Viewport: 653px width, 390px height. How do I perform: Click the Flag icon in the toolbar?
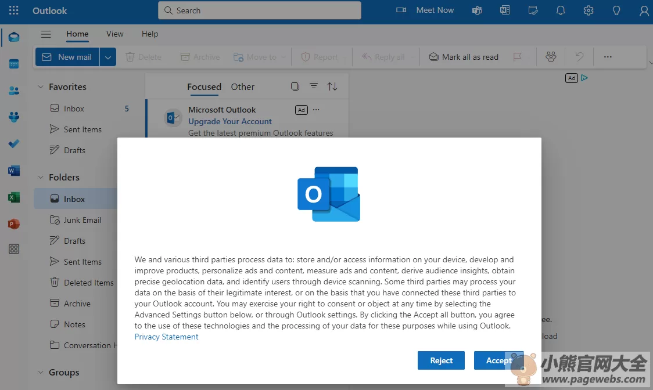tap(517, 57)
